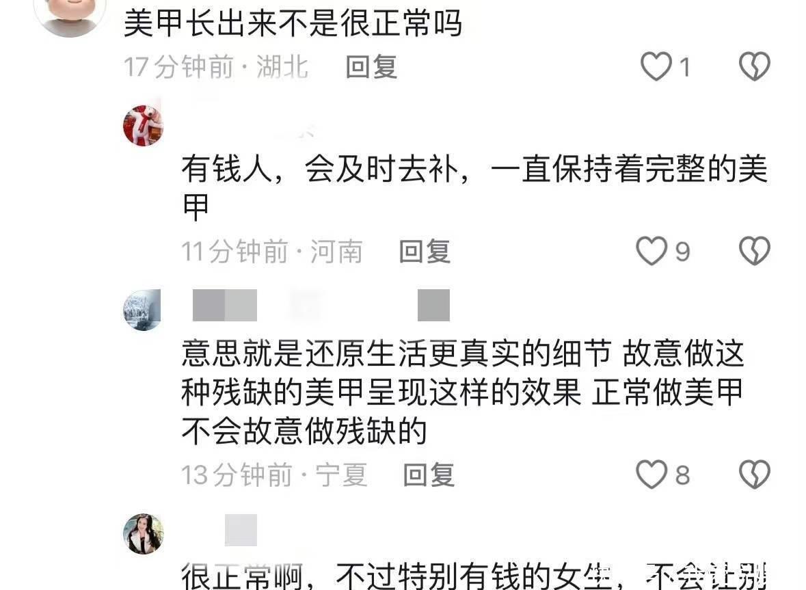The image size is (806, 590).
Task: Like the Hubei comment with 1 like
Action: click(x=656, y=66)
